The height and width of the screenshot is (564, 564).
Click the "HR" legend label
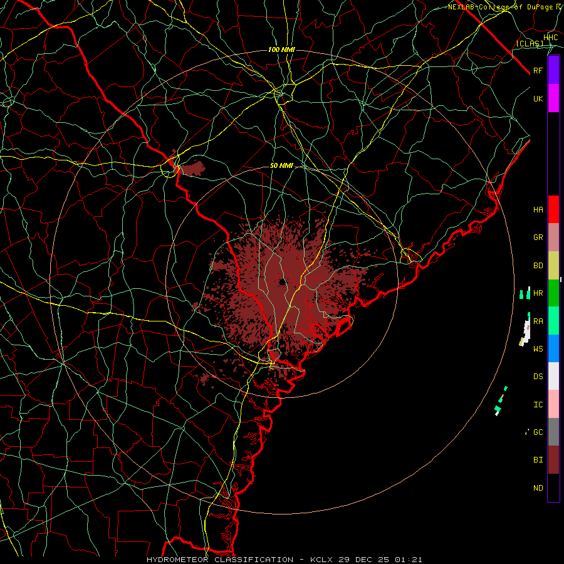(x=538, y=293)
